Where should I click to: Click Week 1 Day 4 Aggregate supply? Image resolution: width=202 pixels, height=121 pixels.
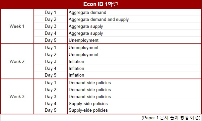(134, 33)
